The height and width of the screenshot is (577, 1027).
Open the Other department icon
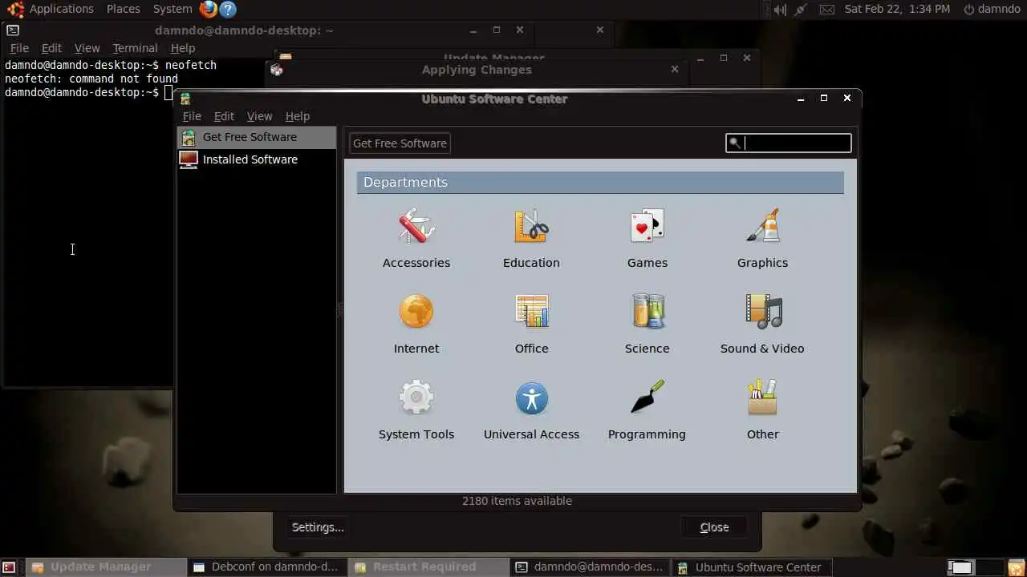pos(762,397)
